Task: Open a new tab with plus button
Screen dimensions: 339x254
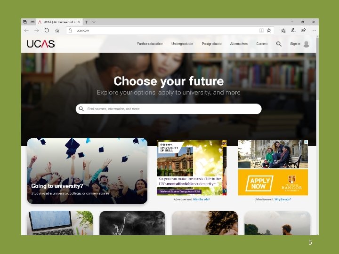Action: [87, 22]
